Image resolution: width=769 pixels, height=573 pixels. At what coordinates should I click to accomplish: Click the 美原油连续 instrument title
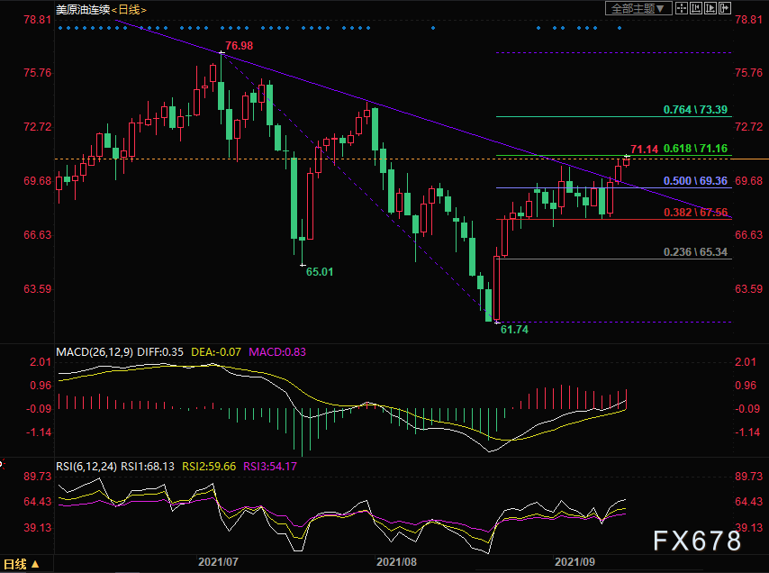click(x=82, y=9)
